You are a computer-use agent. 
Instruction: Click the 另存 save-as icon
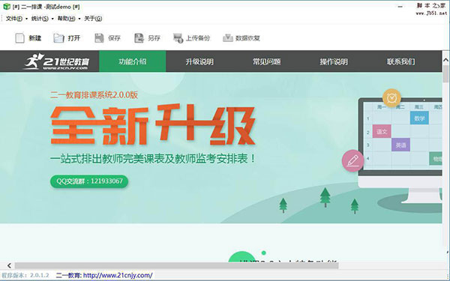(x=139, y=38)
